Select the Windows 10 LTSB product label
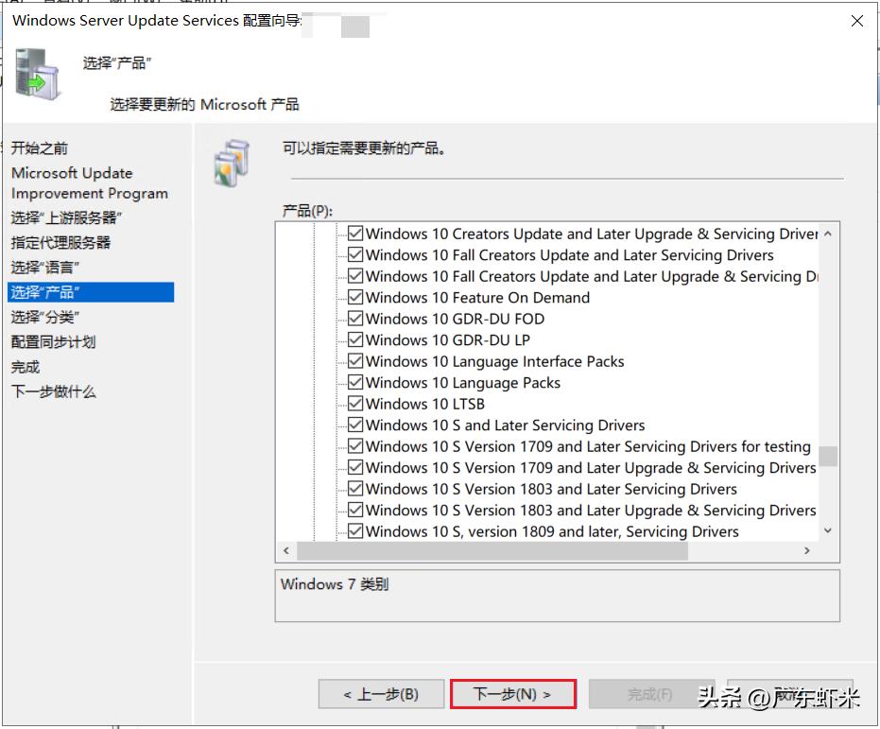Viewport: 880px width, 729px height. [424, 404]
